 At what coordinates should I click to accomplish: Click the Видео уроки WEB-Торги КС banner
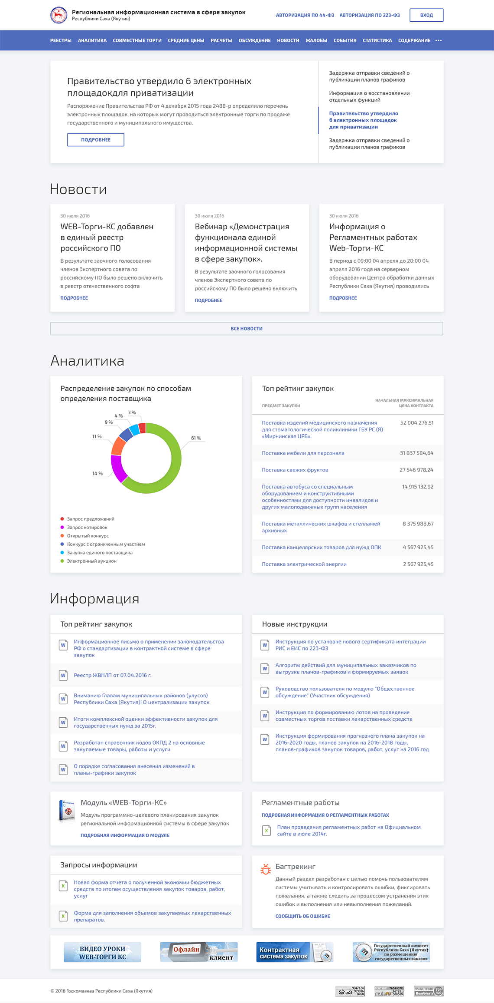tap(102, 952)
